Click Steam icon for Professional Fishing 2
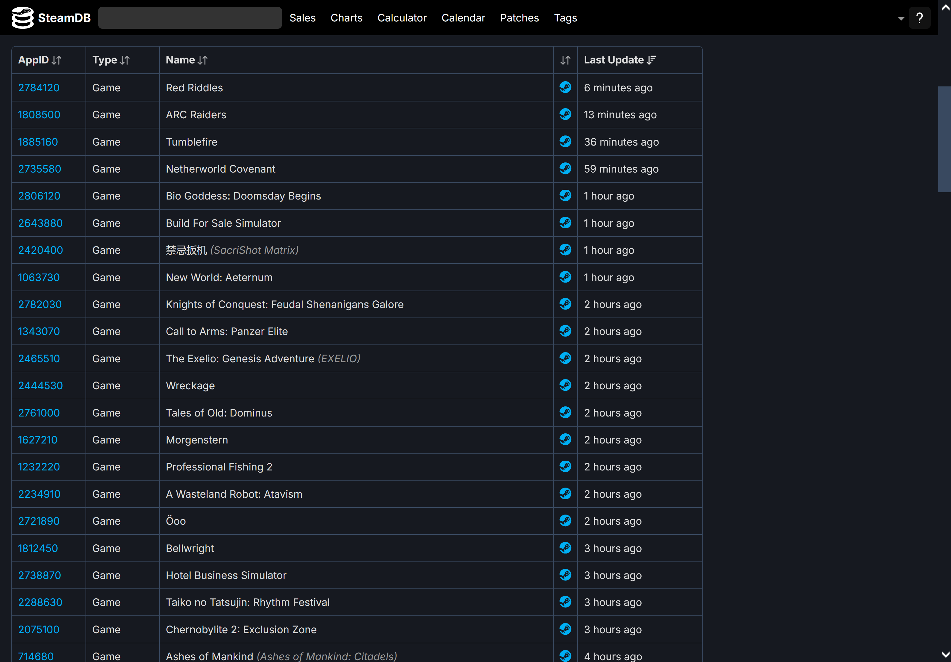 [x=565, y=466]
